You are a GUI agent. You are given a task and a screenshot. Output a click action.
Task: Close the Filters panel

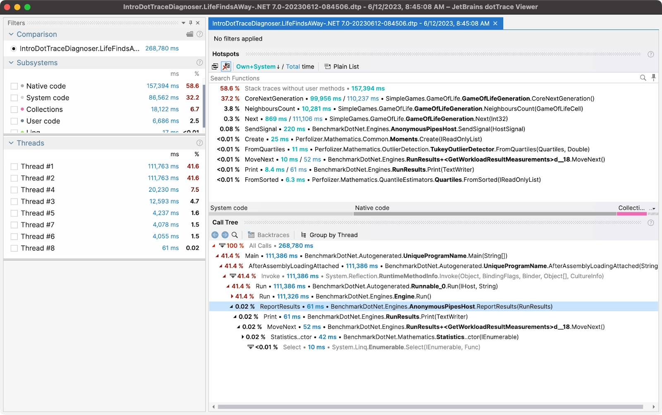point(198,23)
